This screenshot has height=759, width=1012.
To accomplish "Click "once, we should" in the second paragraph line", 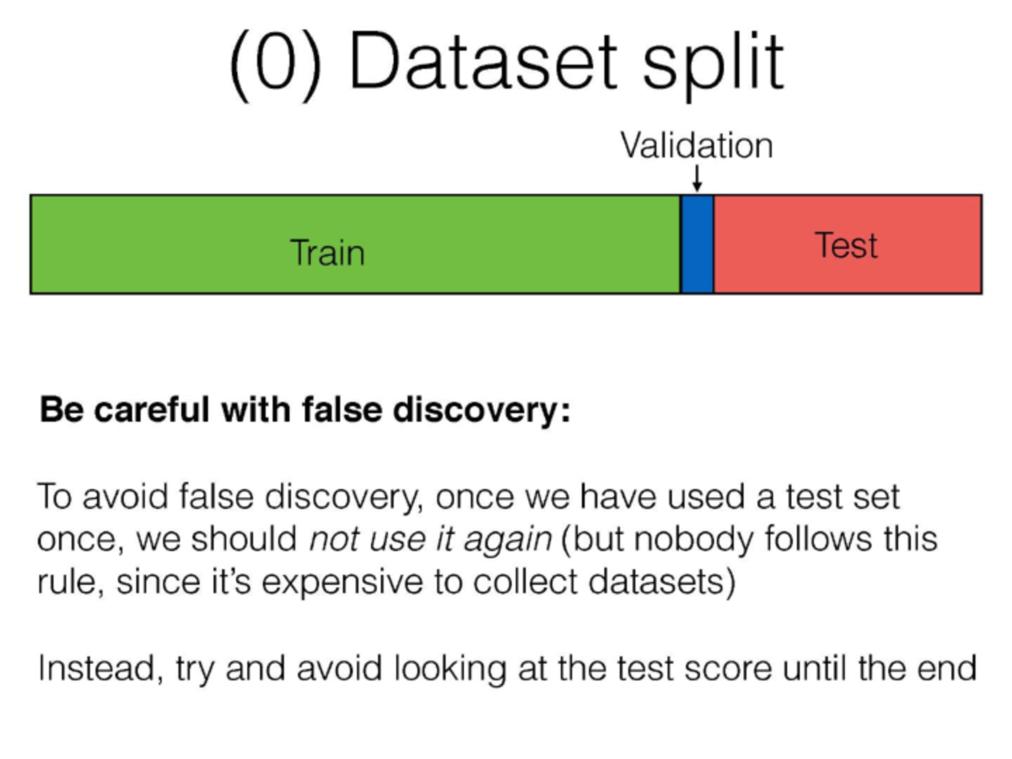I will pos(167,540).
